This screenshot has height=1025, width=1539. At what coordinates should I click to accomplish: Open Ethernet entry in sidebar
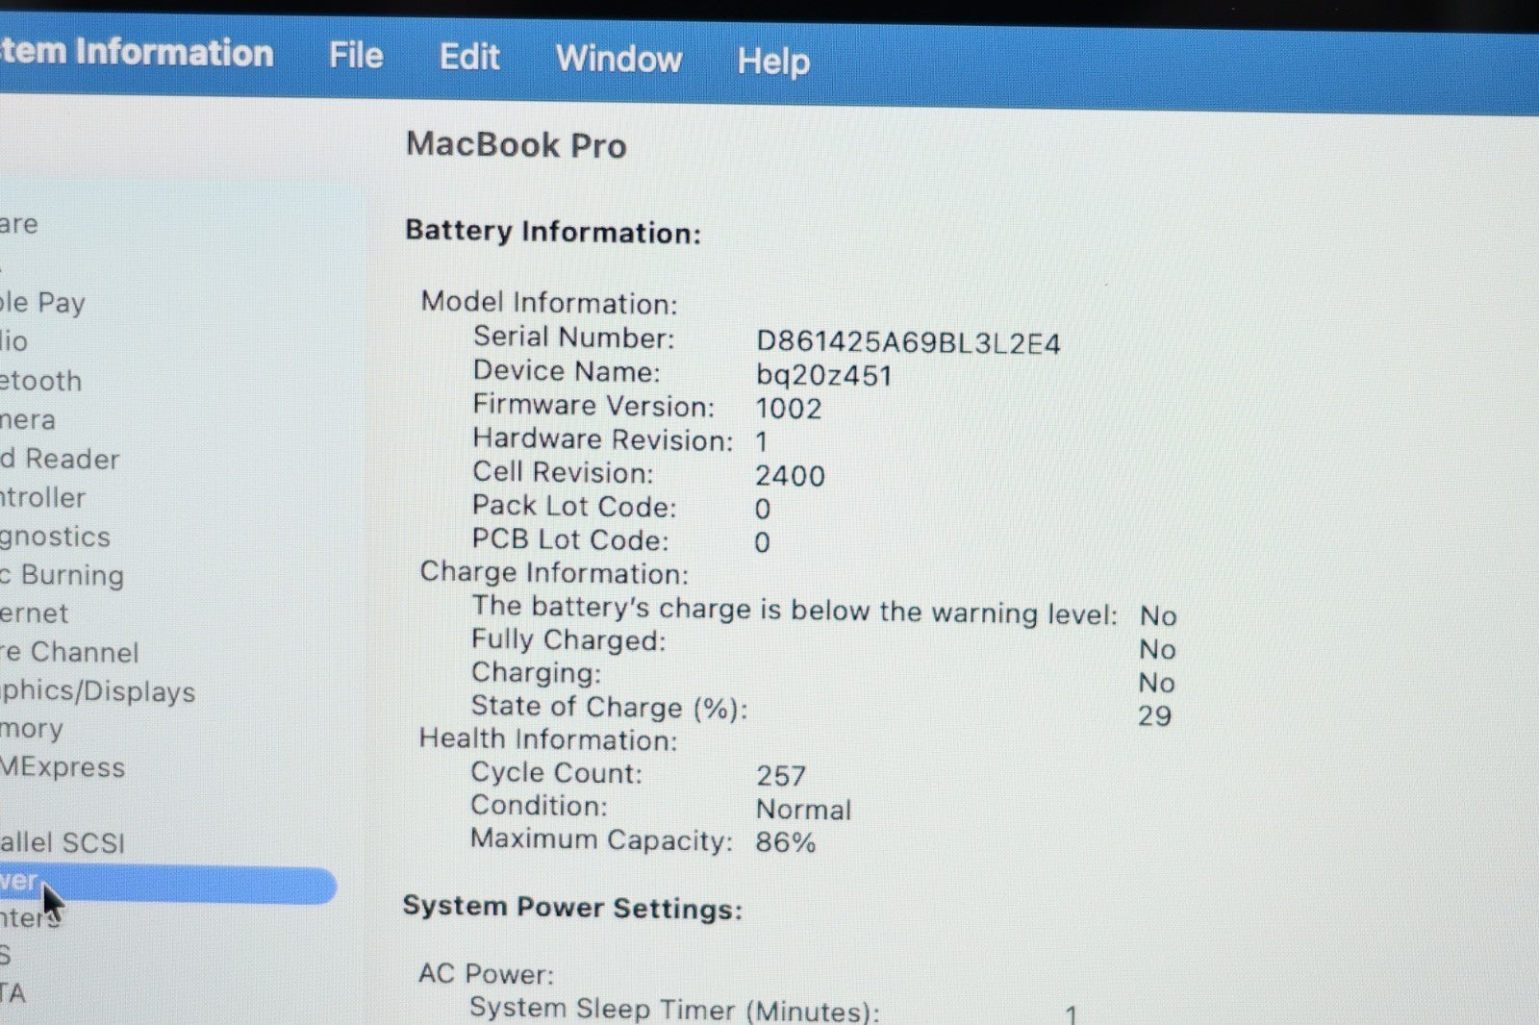35,613
